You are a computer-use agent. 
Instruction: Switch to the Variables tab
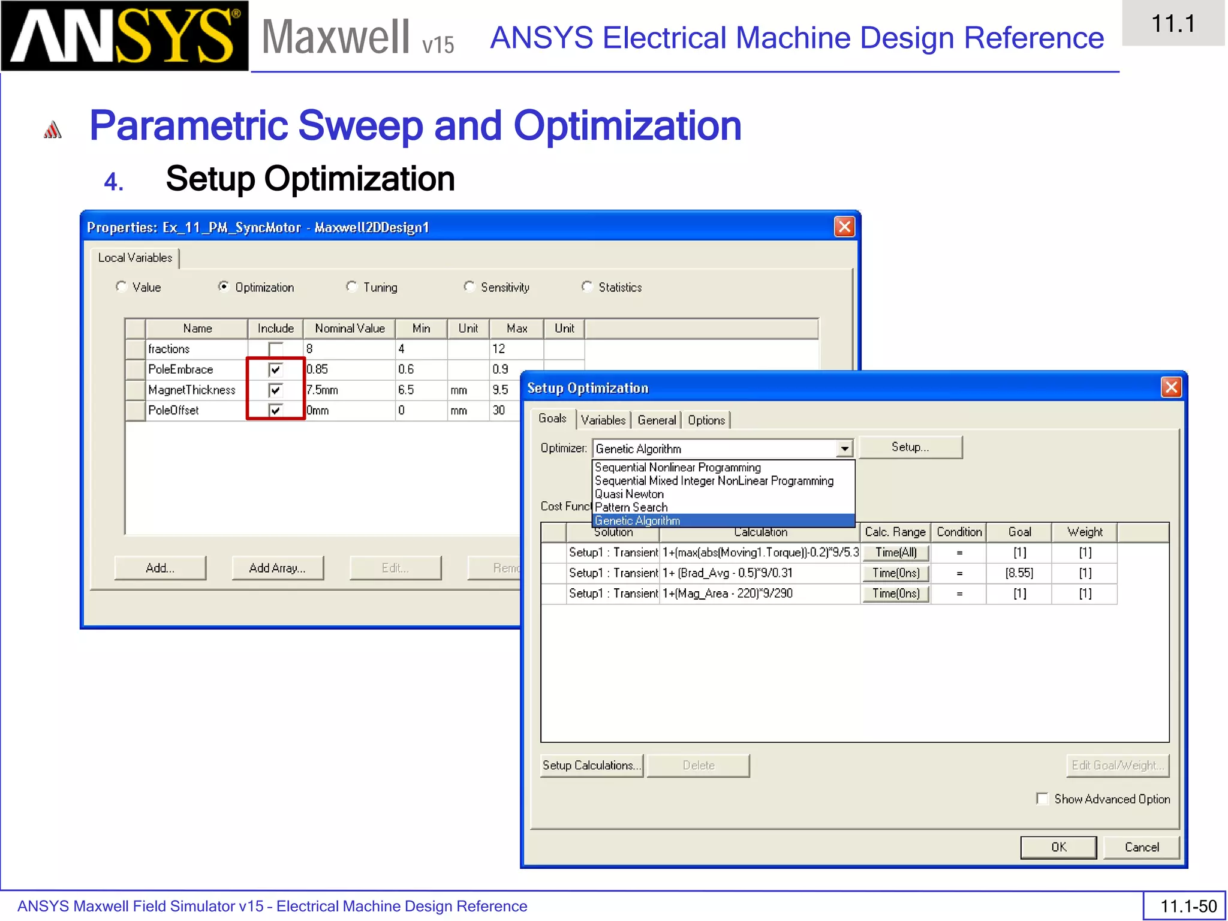coord(603,420)
